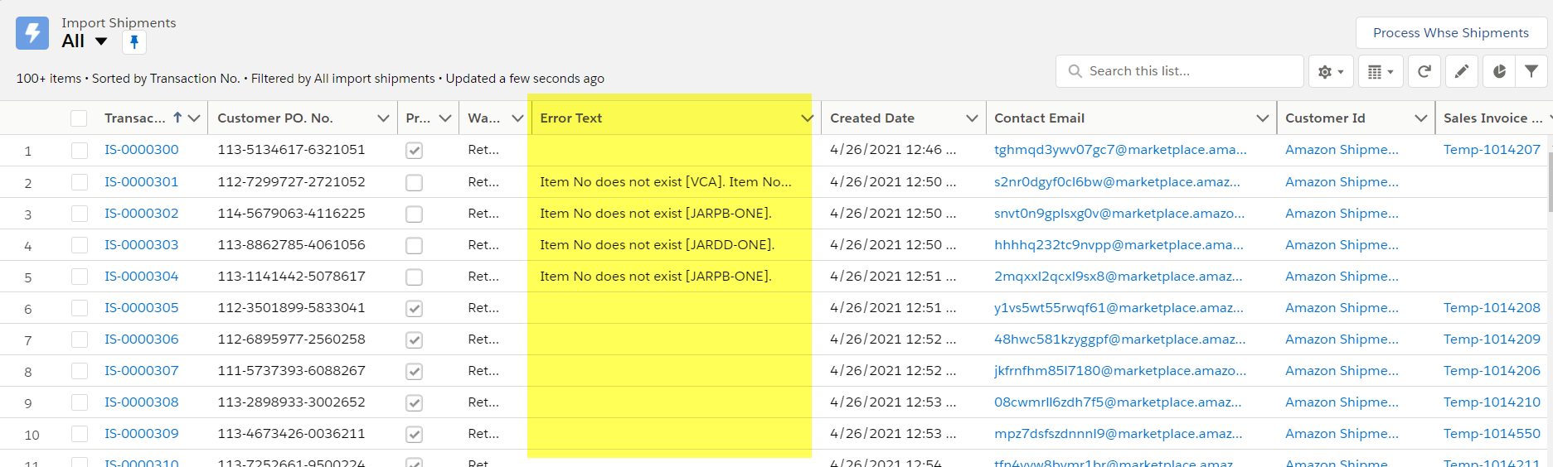Open sales invoice Temp-1014206
The image size is (1553, 467).
point(1492,371)
